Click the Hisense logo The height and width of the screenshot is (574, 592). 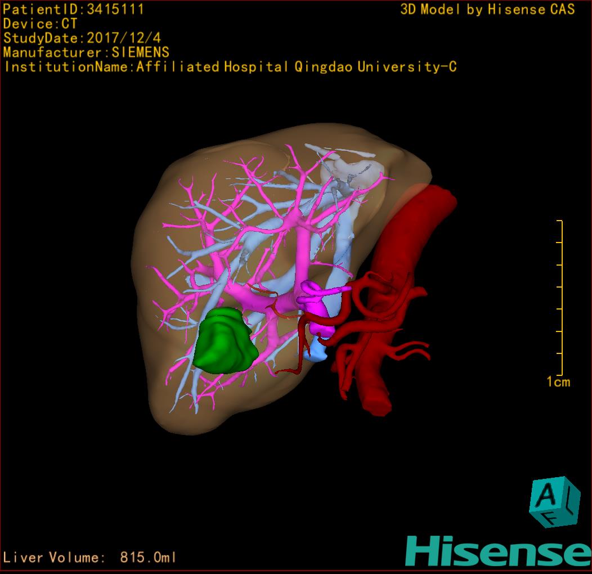click(x=499, y=551)
